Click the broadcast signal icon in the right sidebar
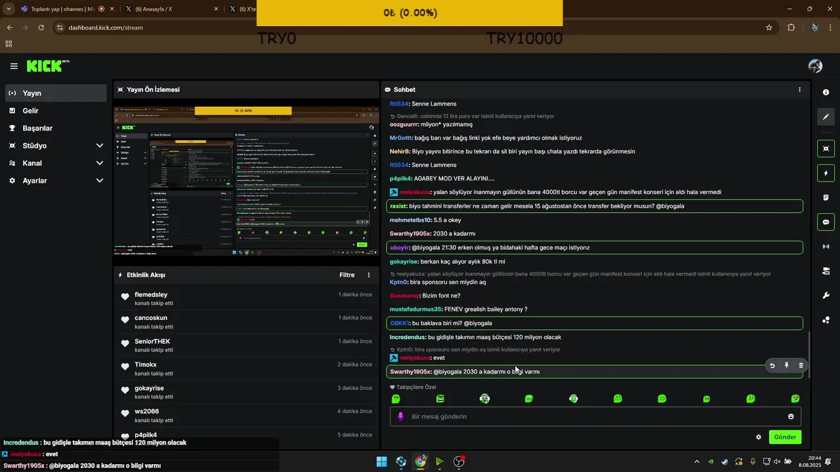The width and height of the screenshot is (840, 472). tap(826, 246)
